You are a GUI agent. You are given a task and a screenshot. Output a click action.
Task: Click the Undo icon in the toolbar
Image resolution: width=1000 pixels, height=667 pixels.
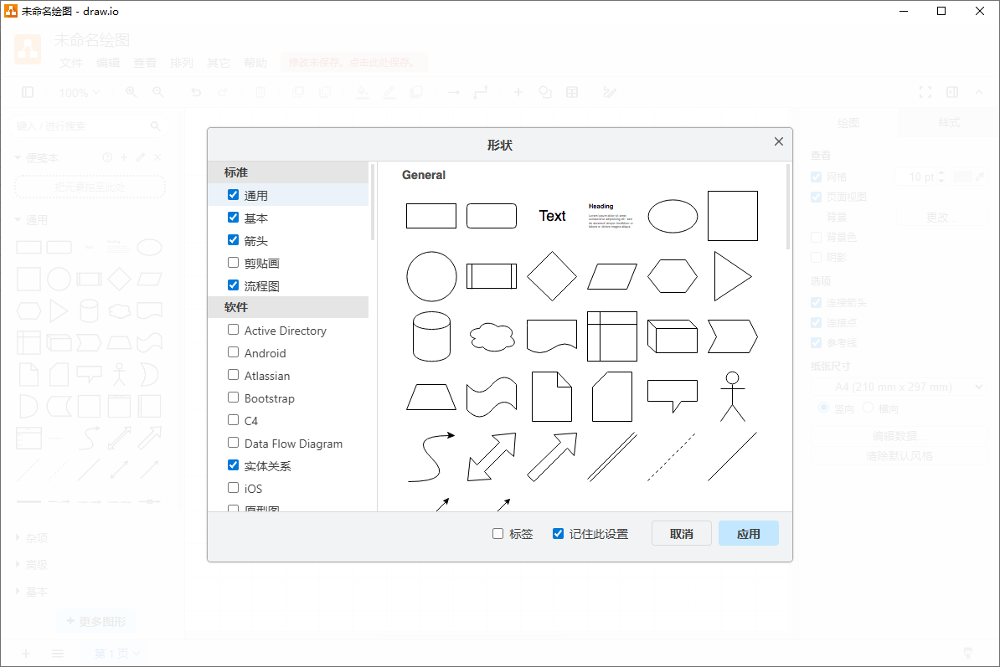[x=196, y=92]
